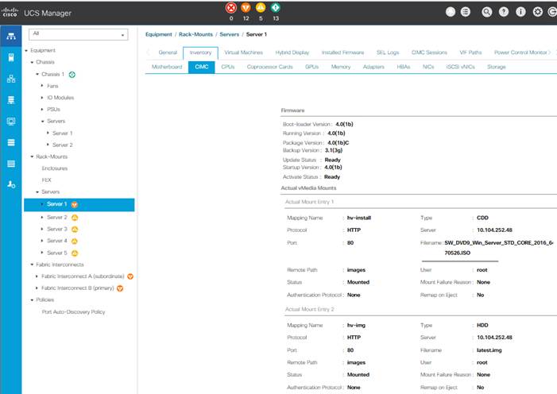Open the Equipment section in the navigation bar
Screen dimensions: 557x394
click(10, 37)
